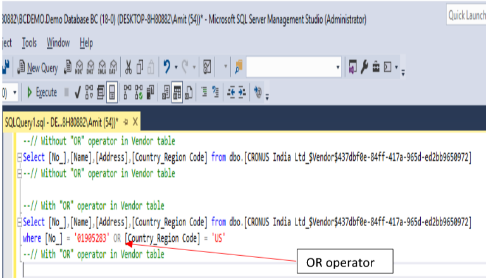This screenshot has height=278, width=486.
Task: Click inside the Find combo box field
Action: (x=290, y=66)
